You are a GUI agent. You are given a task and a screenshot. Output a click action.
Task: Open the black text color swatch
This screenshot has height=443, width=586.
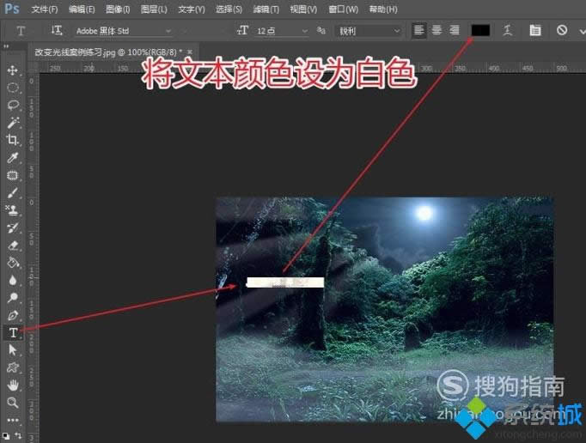click(480, 30)
